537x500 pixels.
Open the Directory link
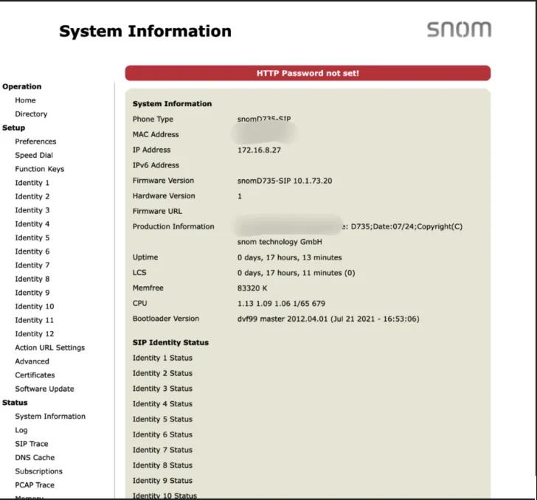[31, 114]
